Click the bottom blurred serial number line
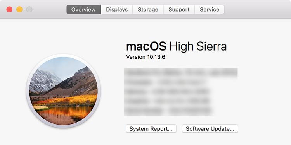 pyautogui.click(x=169, y=111)
